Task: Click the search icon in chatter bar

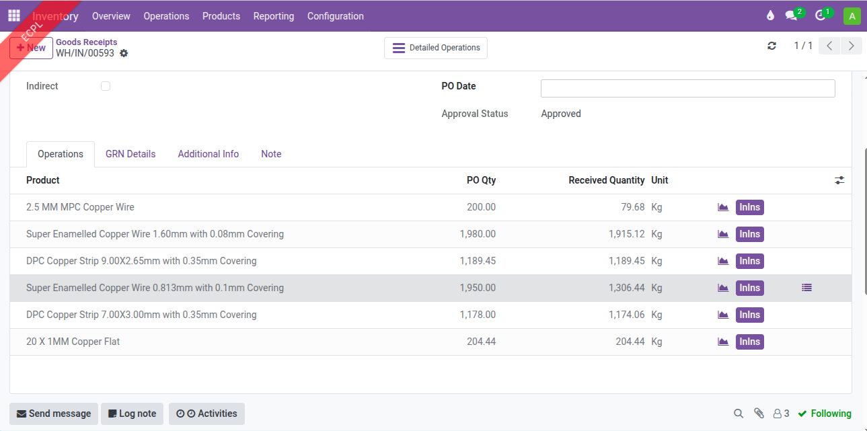Action: [x=738, y=414]
